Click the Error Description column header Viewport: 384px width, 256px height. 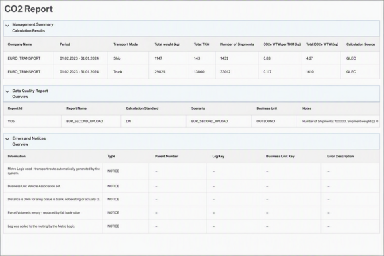(340, 156)
